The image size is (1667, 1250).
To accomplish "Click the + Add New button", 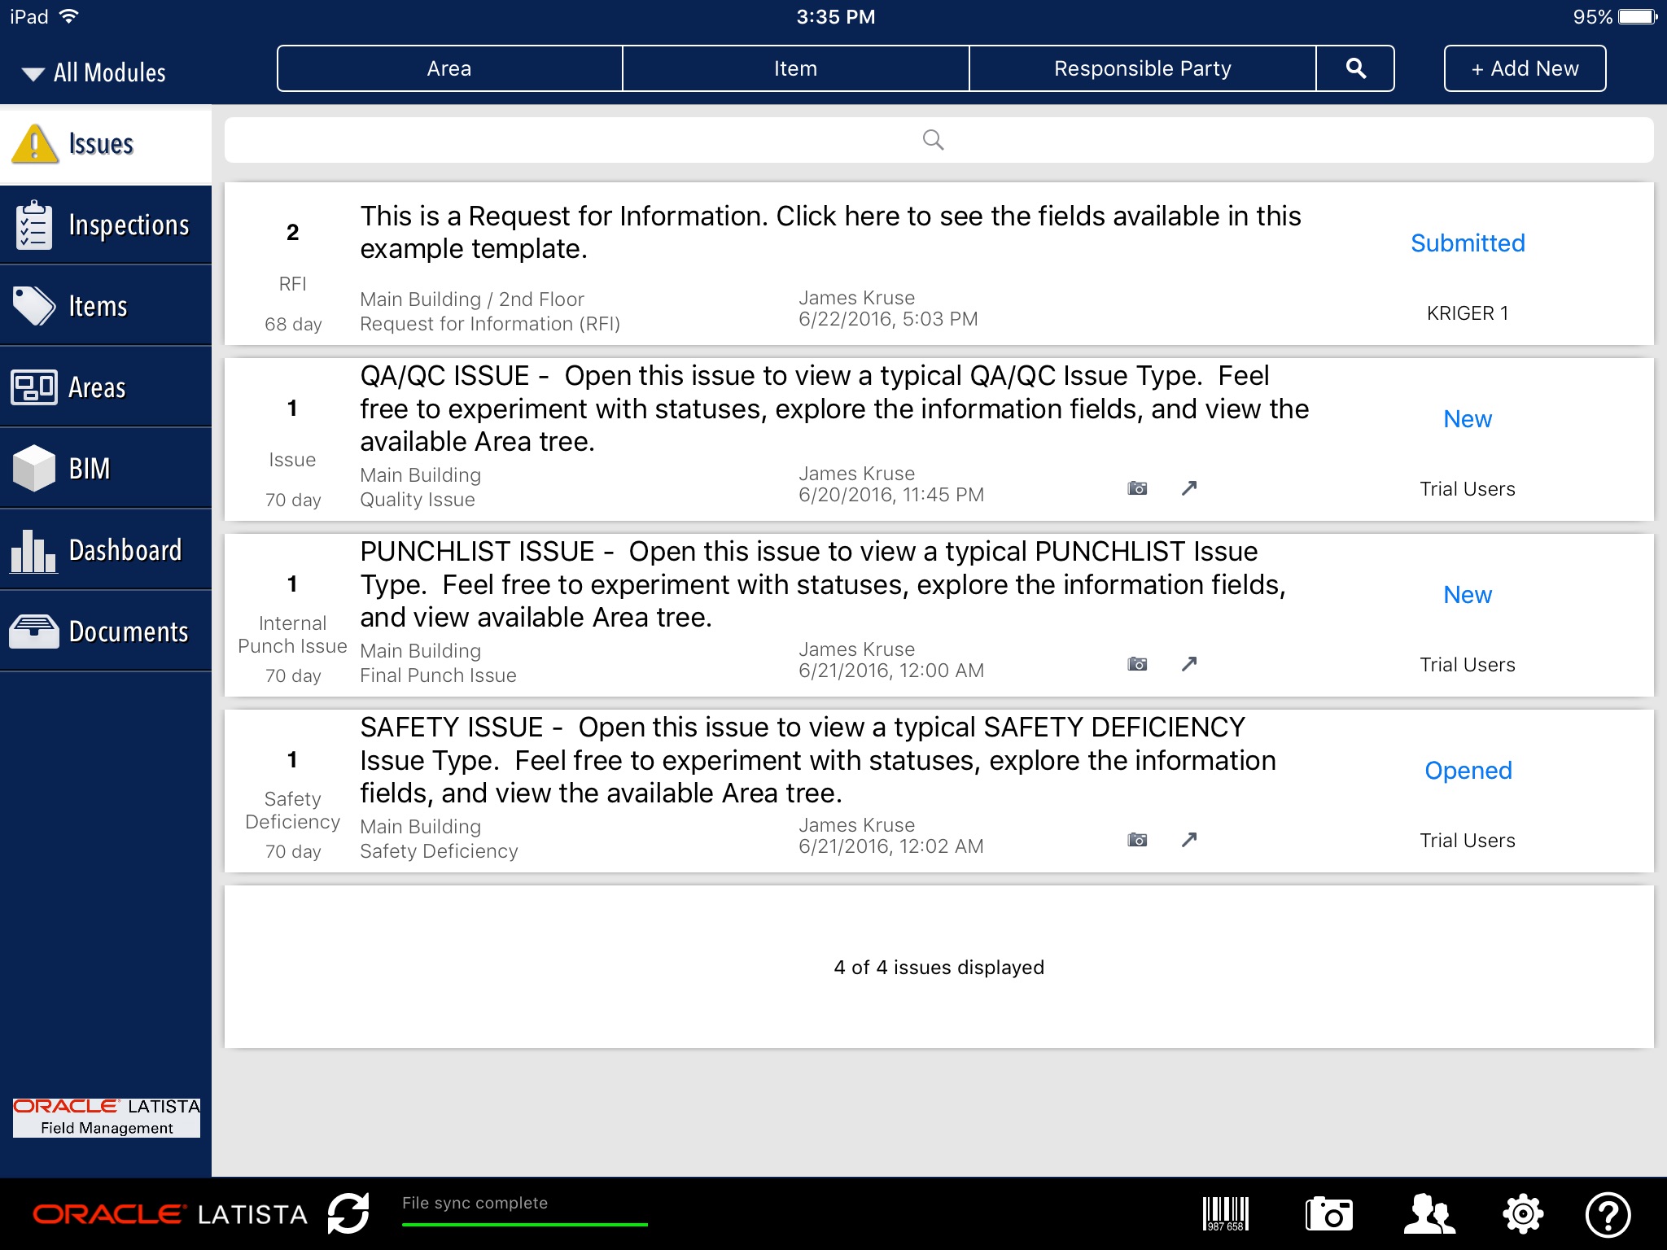I will [1525, 68].
